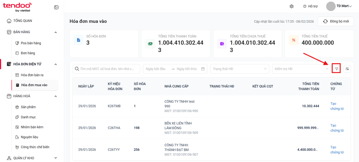
Task: Click the Pos bán hàng icon
Action: (17, 43)
